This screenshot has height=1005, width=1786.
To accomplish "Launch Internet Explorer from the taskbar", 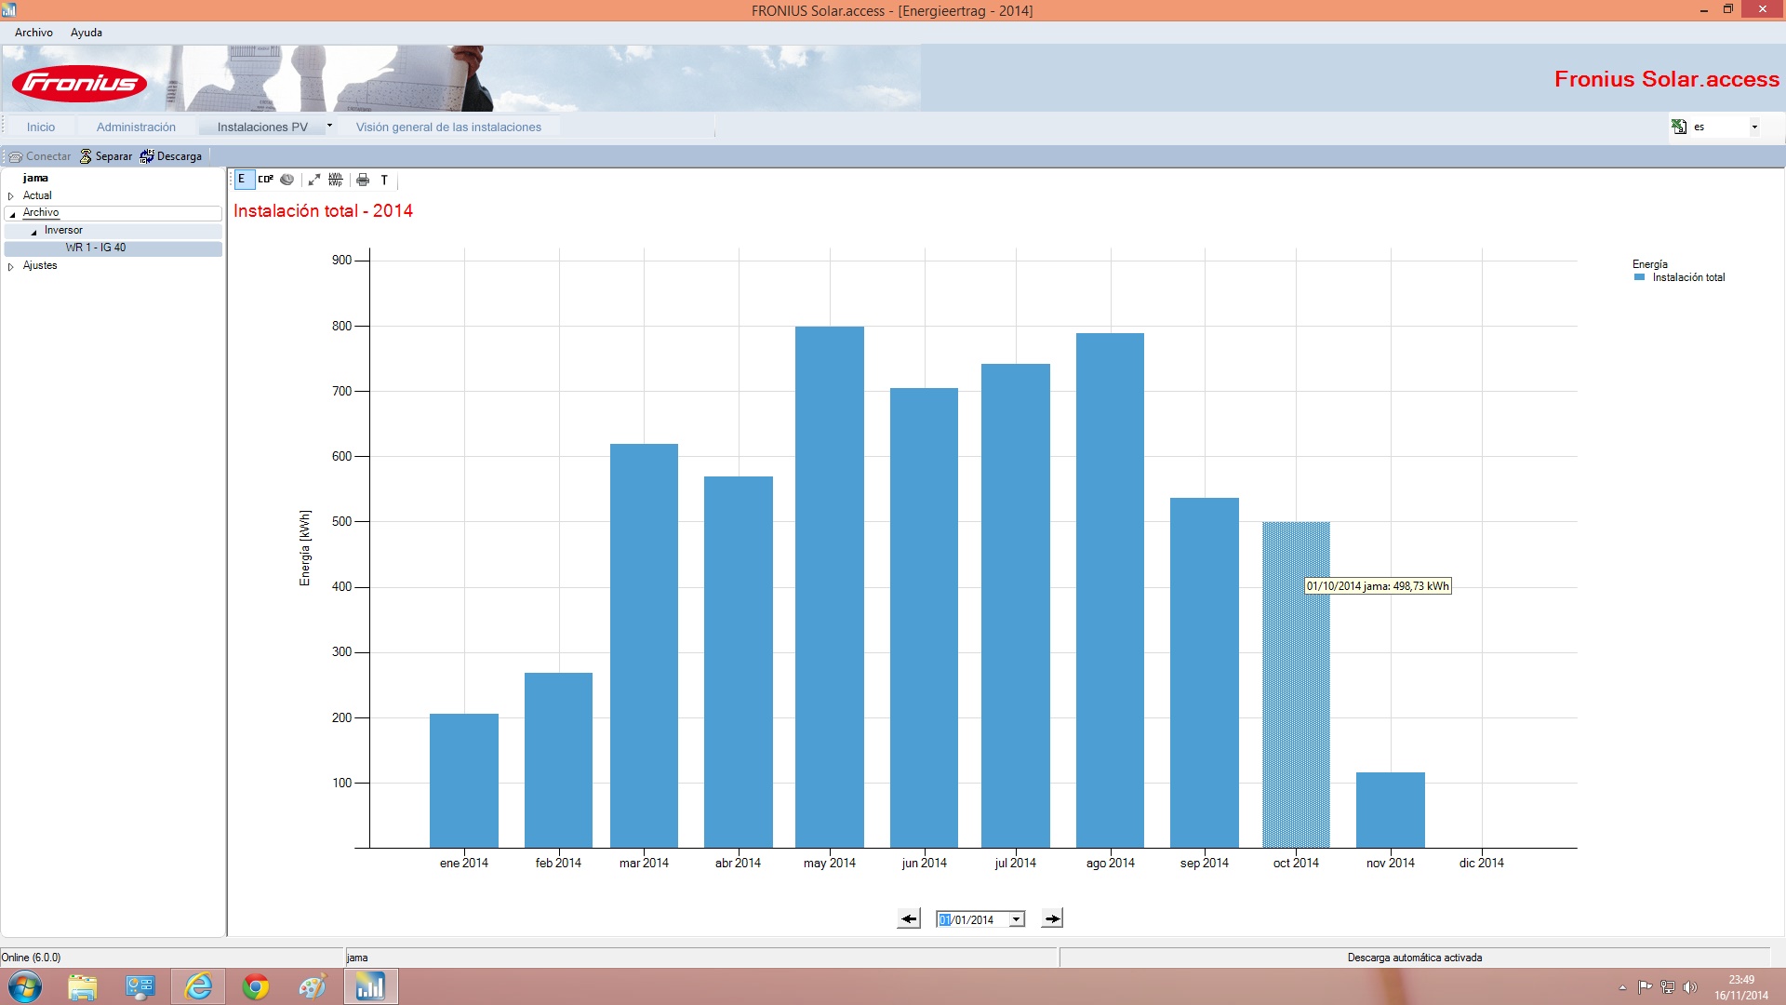I will [198, 986].
